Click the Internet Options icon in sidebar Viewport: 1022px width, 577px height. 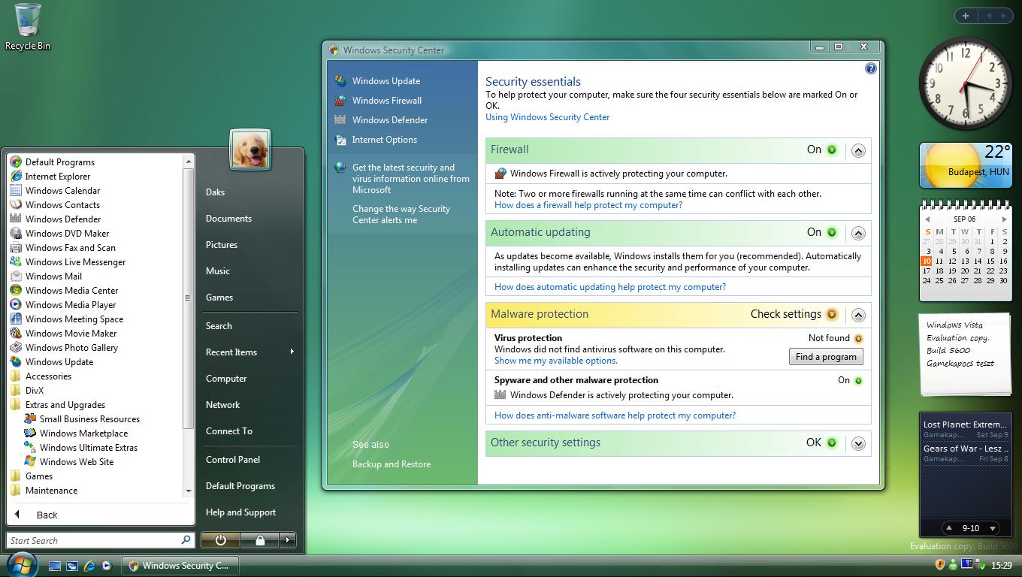pyautogui.click(x=340, y=139)
